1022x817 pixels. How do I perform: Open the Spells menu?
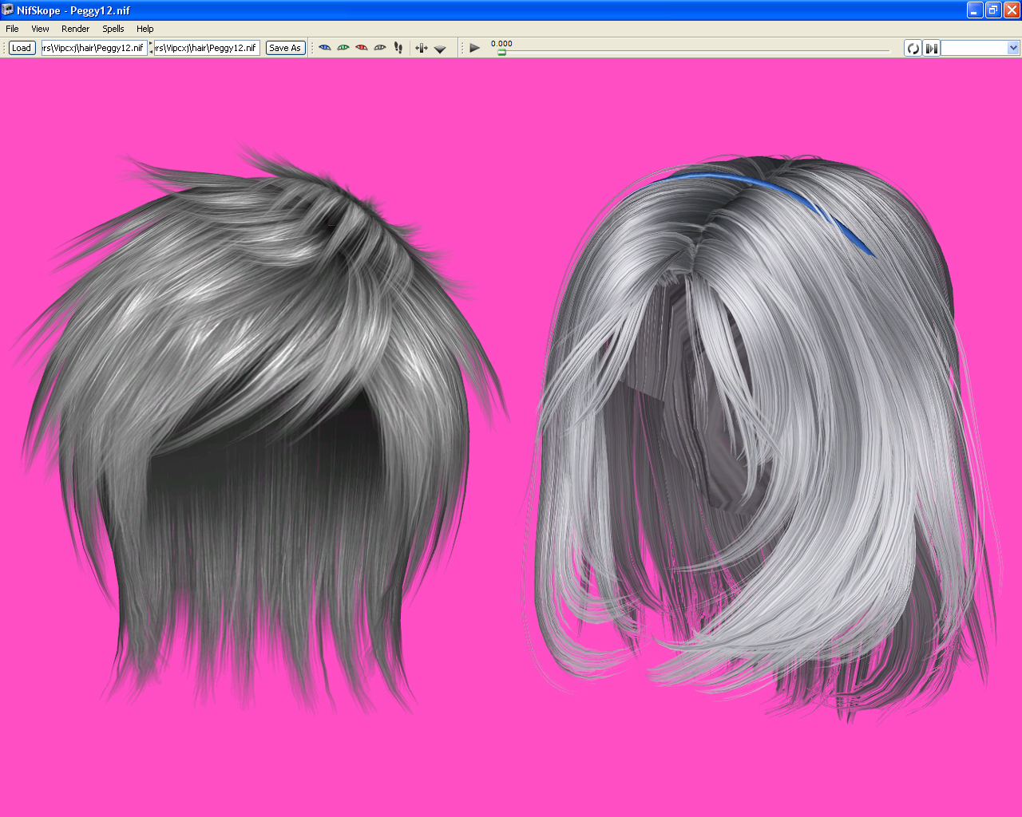click(113, 29)
